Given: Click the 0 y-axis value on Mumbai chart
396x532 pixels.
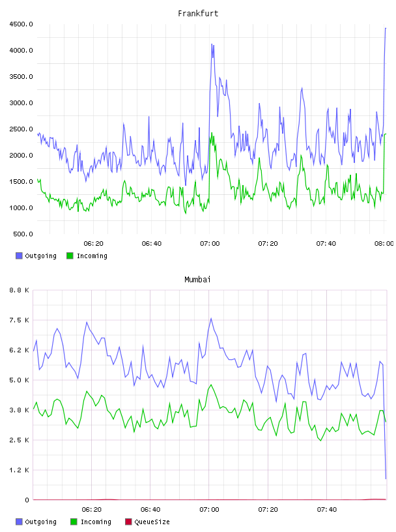Looking at the screenshot, I should [27, 500].
